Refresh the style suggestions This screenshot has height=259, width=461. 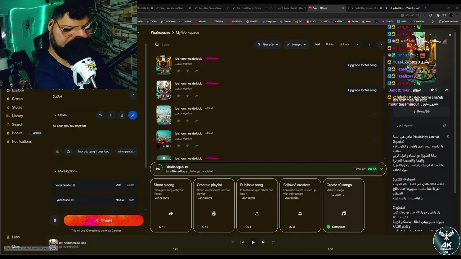(x=68, y=151)
